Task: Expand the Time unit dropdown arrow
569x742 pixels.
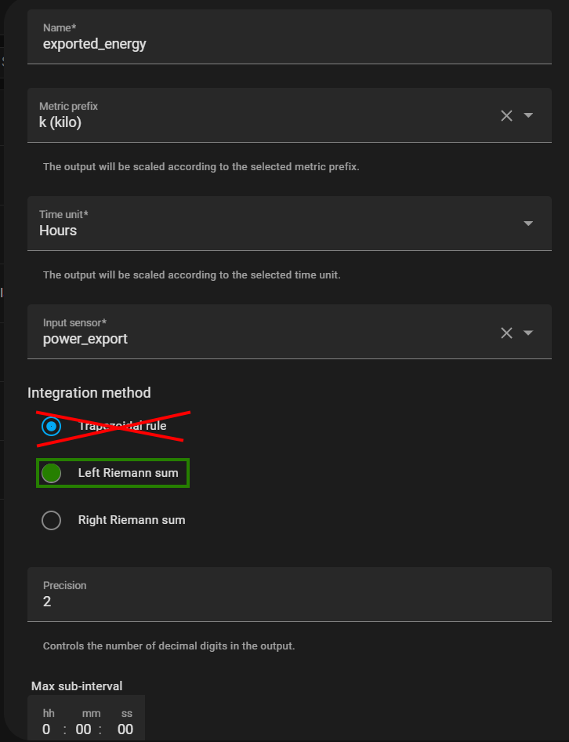Action: [x=528, y=224]
